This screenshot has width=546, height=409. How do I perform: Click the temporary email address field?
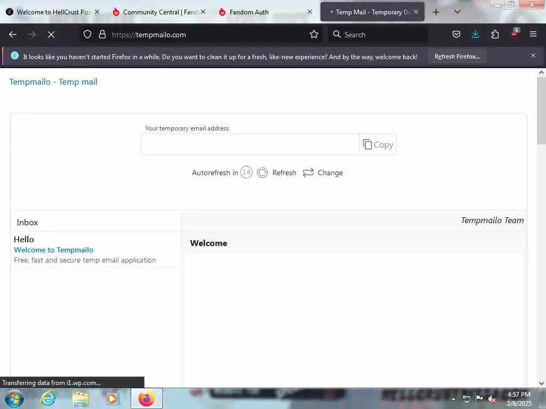tap(250, 144)
